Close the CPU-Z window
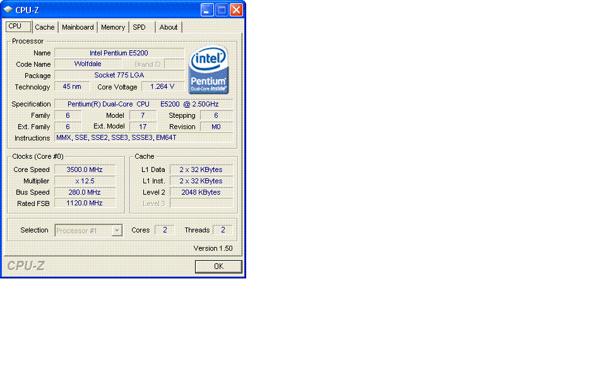Image resolution: width=606 pixels, height=378 pixels. click(236, 10)
